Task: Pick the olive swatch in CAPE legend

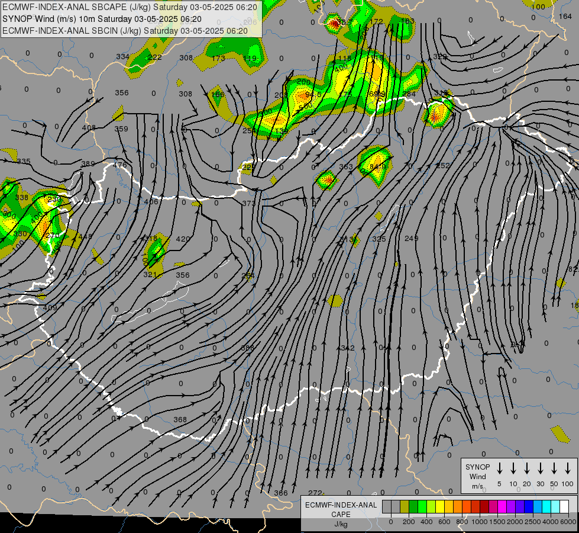Action: [405, 506]
